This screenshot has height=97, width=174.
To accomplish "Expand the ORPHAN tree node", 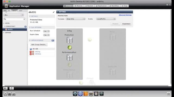I will 4,33.
